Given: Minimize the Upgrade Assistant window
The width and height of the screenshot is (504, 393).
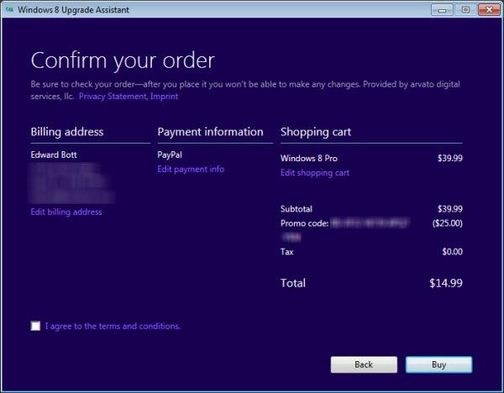Looking at the screenshot, I should click(x=442, y=9).
